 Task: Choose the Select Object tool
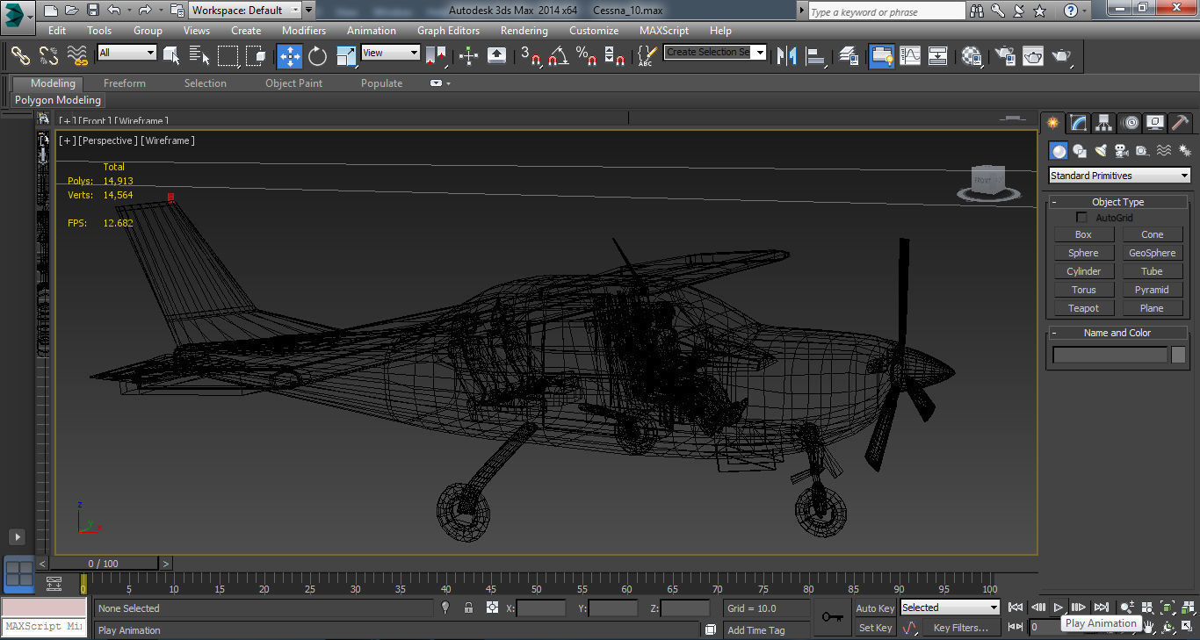pos(171,56)
